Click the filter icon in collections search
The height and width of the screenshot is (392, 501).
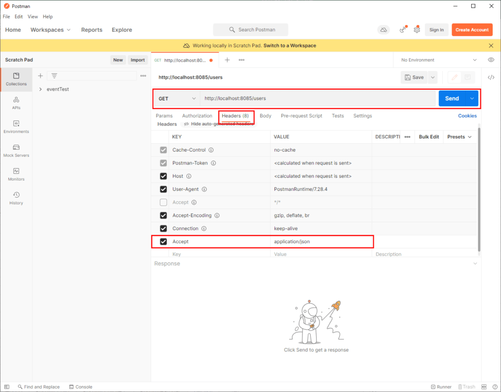[x=54, y=76]
